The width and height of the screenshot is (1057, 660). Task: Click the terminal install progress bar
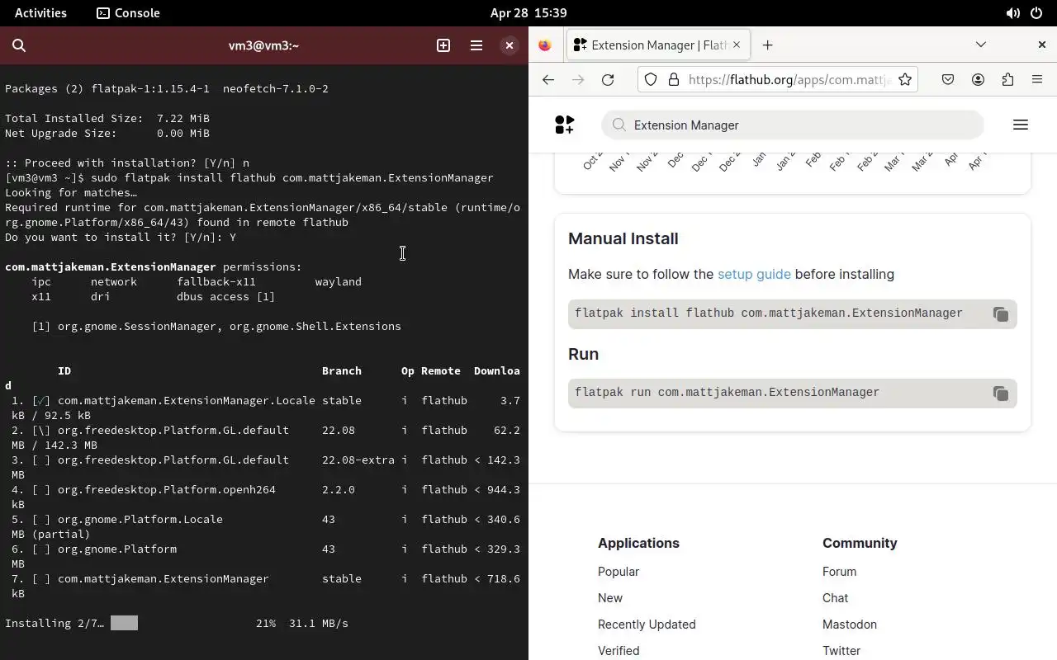tap(124, 623)
